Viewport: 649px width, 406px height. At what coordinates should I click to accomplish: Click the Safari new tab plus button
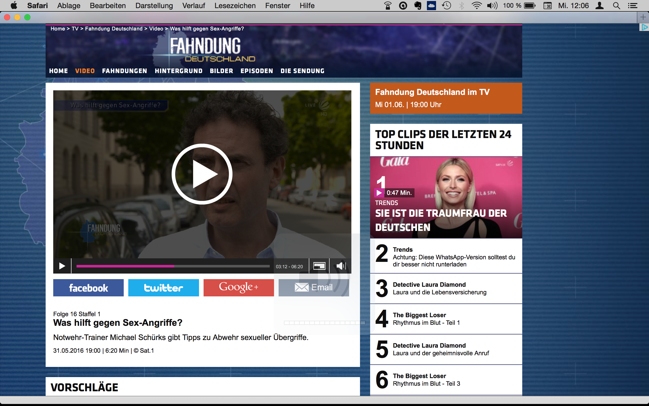tap(643, 18)
